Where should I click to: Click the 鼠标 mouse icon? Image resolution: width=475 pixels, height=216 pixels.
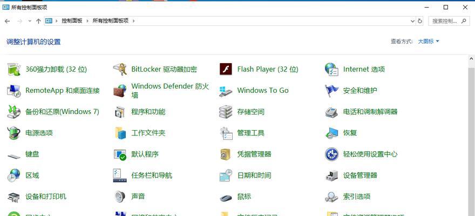point(226,198)
